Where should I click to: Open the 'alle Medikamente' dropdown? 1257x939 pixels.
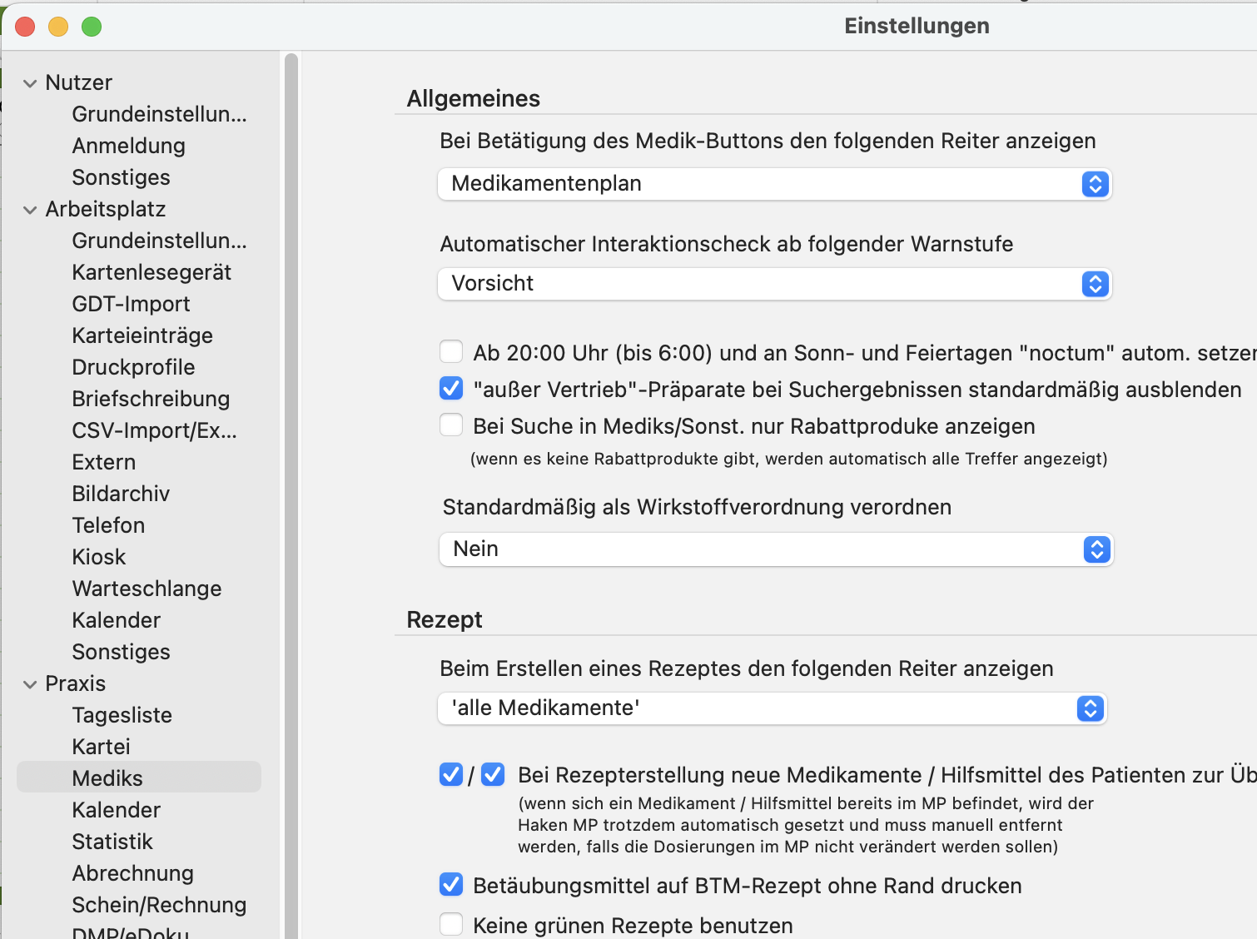(x=773, y=708)
